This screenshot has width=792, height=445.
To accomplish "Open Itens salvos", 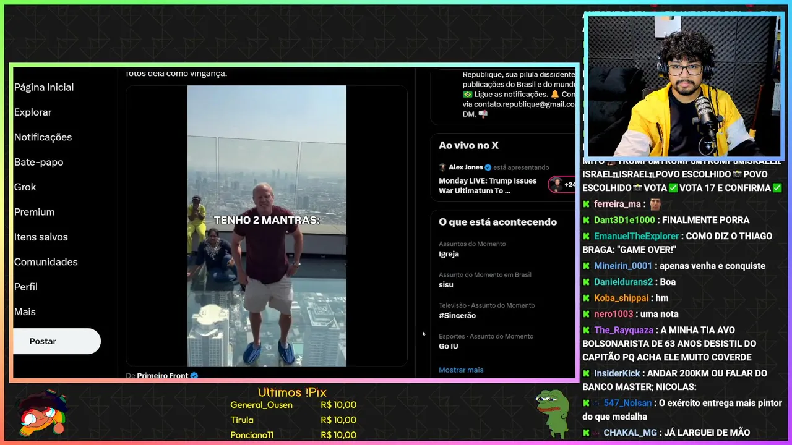I will (41, 237).
